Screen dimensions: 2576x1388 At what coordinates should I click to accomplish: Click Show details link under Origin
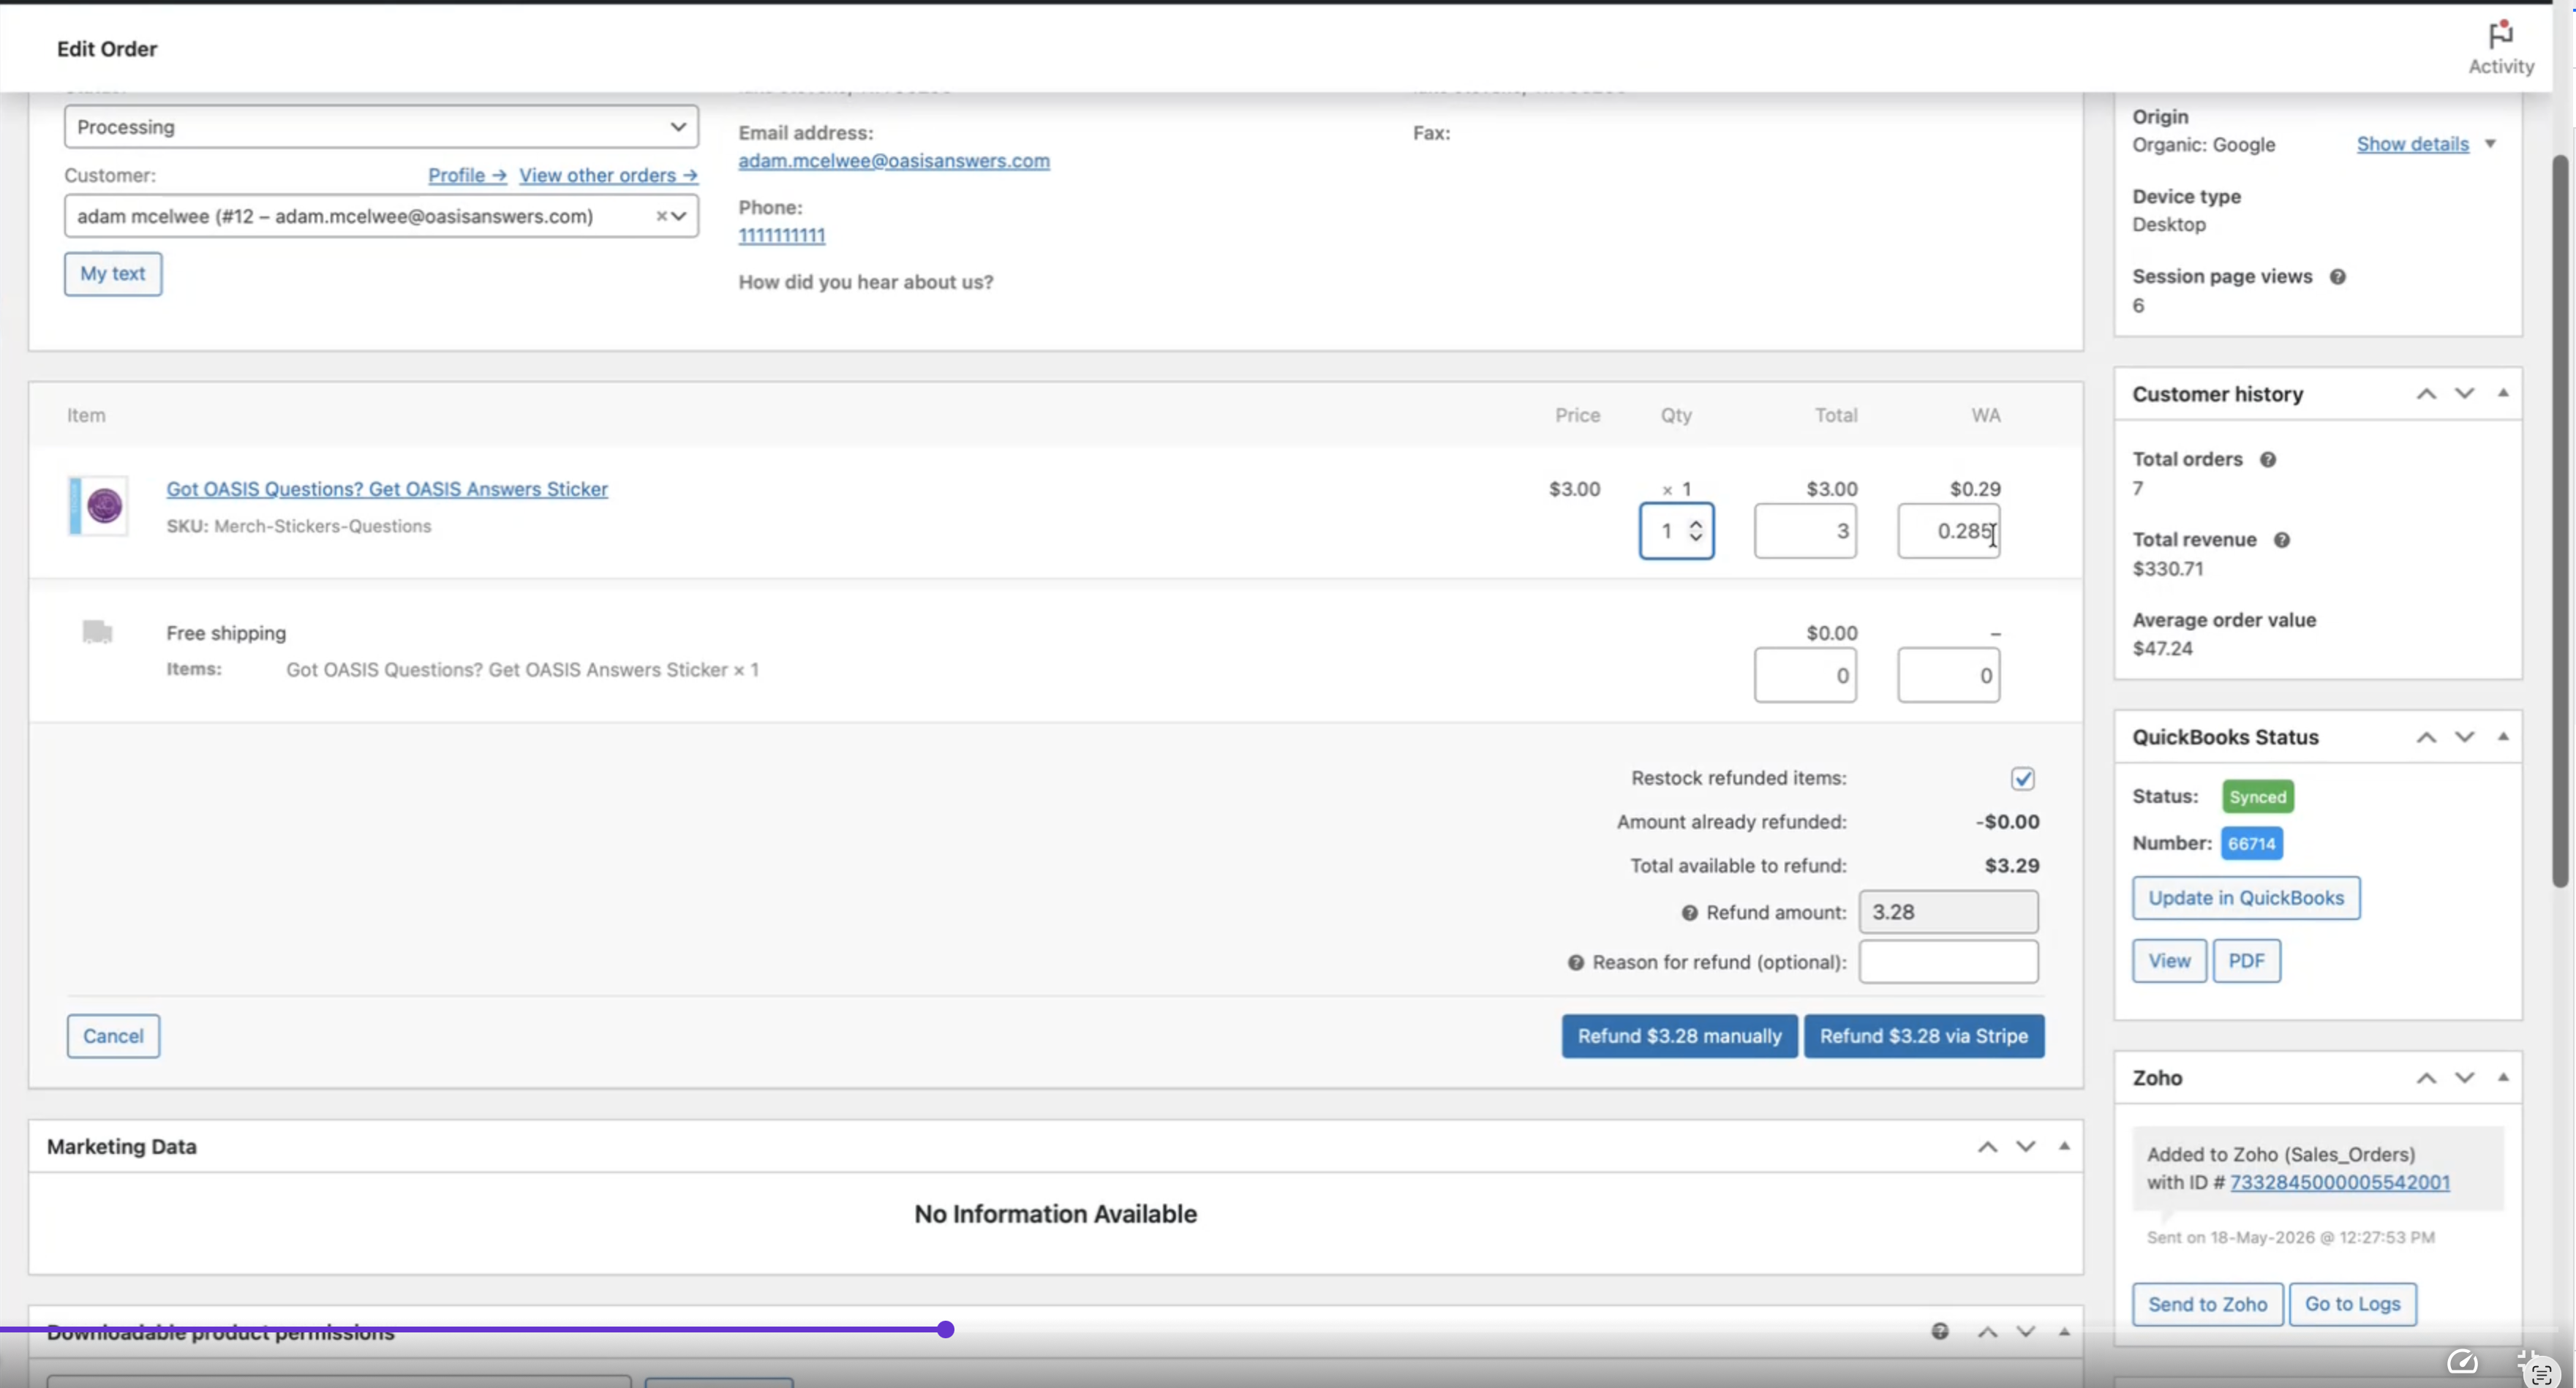pos(2412,144)
